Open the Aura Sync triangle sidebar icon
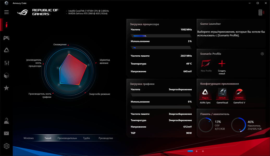The width and height of the screenshot is (270, 156). tap(7, 50)
